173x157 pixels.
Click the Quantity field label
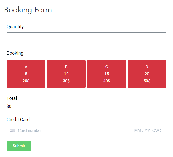[15, 27]
